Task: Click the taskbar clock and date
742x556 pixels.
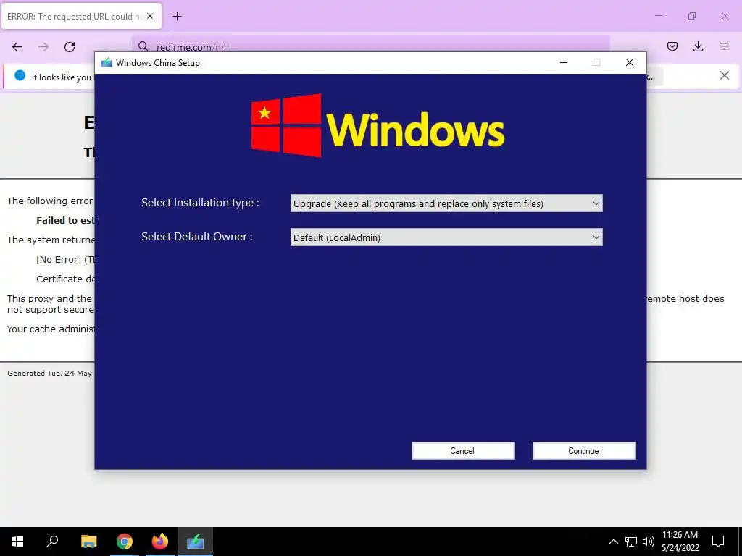Action: click(680, 542)
